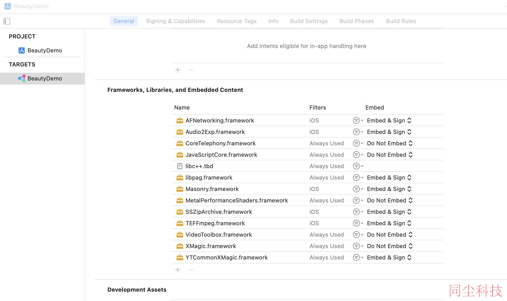The height and width of the screenshot is (301, 507).
Task: Change embed option for CoreTelephony.framework
Action: 390,143
